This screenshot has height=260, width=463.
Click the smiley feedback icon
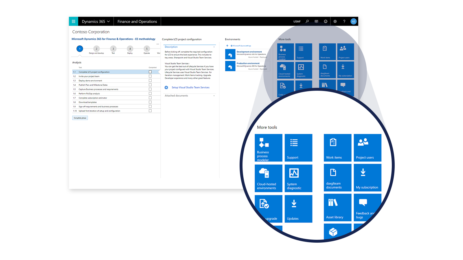tap(326, 21)
